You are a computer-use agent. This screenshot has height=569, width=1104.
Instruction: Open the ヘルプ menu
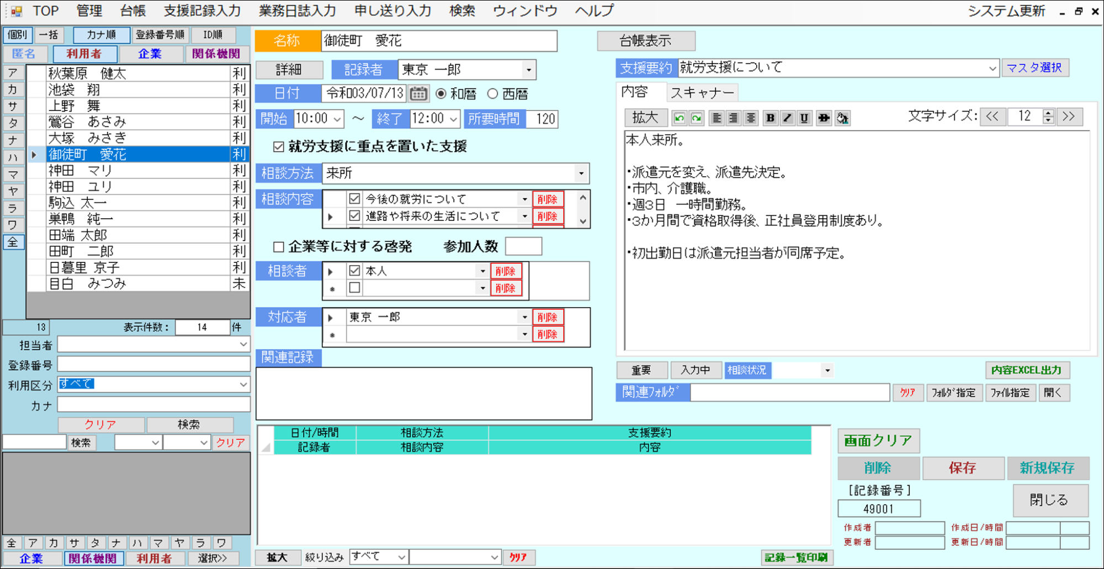pos(595,11)
